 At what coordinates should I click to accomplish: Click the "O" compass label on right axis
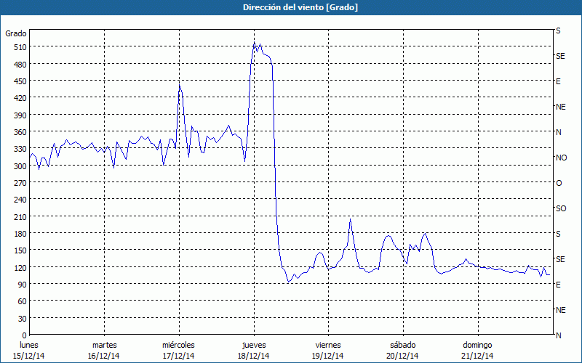(x=559, y=183)
